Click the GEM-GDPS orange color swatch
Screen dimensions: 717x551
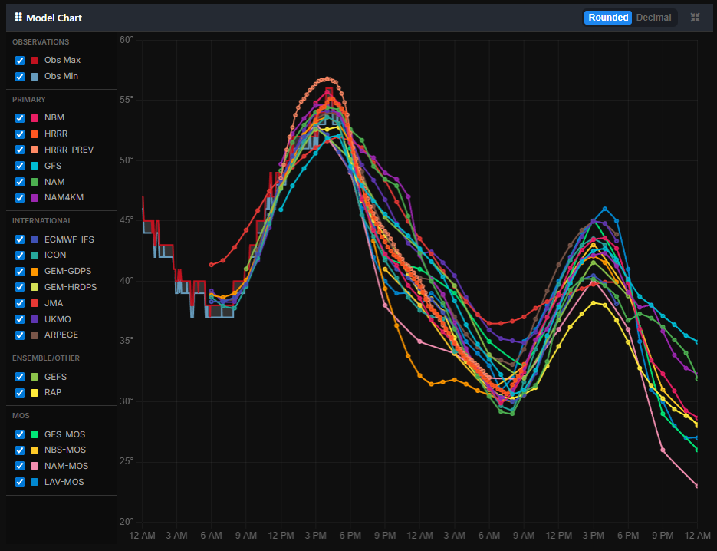click(x=35, y=272)
